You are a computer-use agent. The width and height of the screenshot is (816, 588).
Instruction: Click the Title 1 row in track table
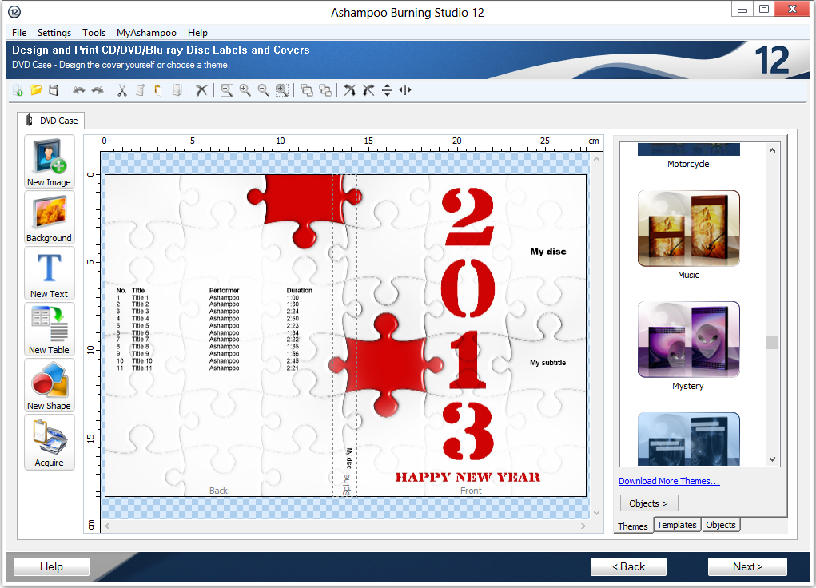214,298
